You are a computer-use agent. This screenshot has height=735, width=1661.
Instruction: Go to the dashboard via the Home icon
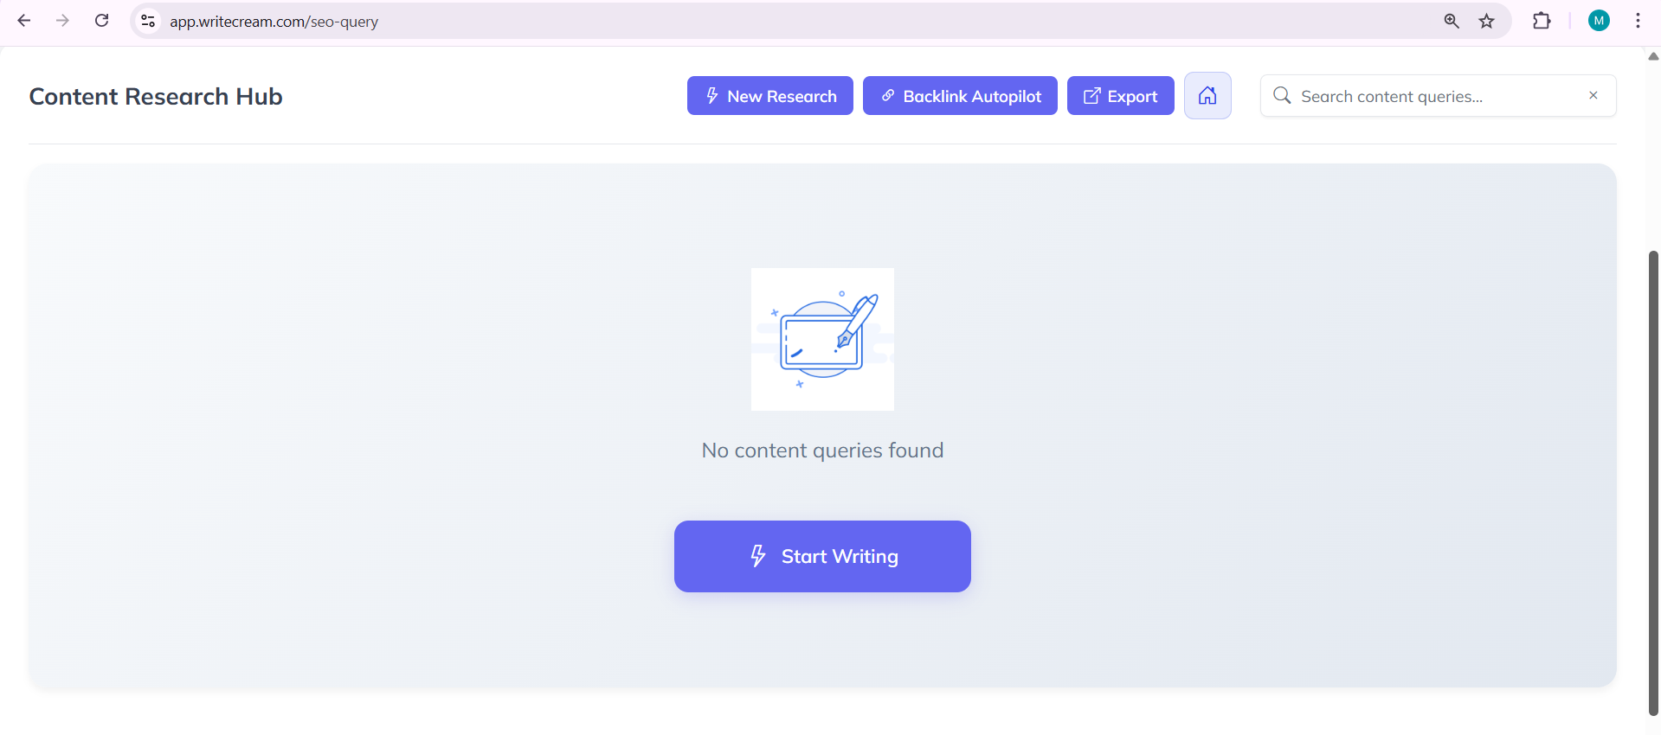click(1207, 96)
